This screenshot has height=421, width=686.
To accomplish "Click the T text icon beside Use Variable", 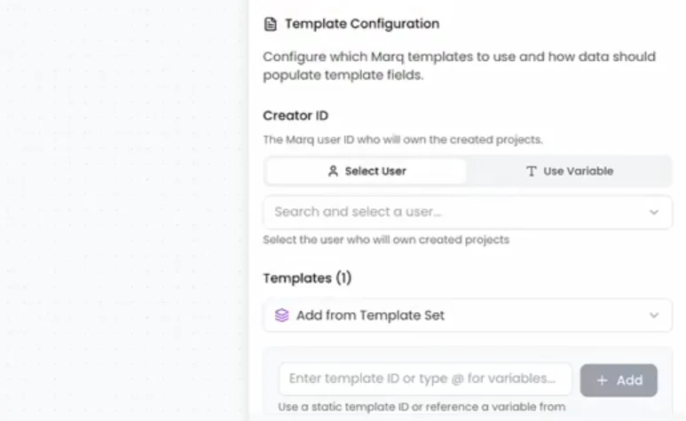I will (x=532, y=171).
